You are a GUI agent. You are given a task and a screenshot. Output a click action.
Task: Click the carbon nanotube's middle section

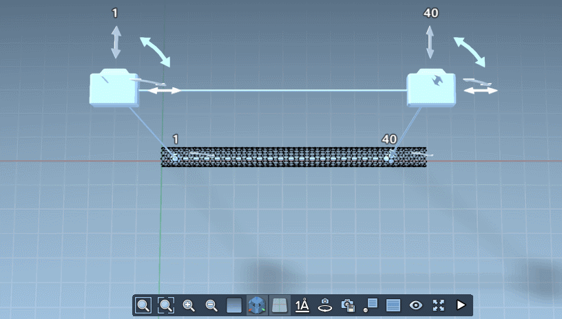coord(294,157)
